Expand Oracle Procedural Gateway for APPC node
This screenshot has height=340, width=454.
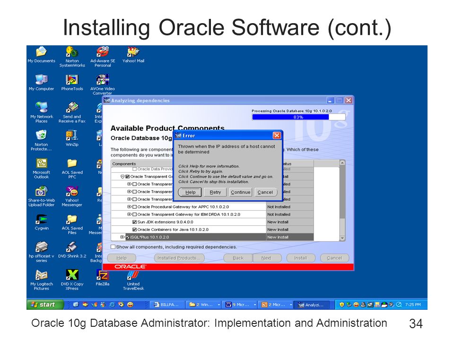(x=130, y=207)
